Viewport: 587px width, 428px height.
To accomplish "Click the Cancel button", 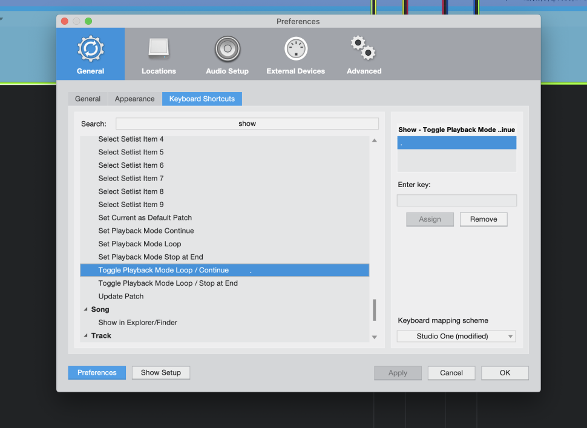I will [451, 373].
